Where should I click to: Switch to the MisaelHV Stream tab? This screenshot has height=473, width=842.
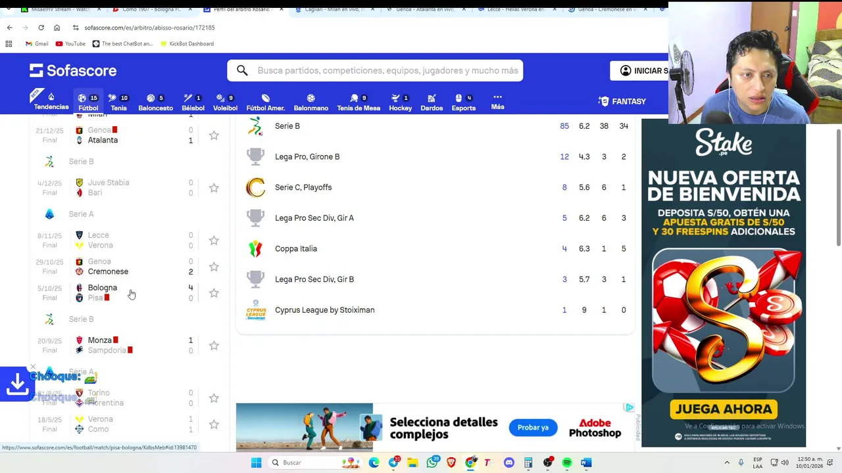pyautogui.click(x=59, y=9)
